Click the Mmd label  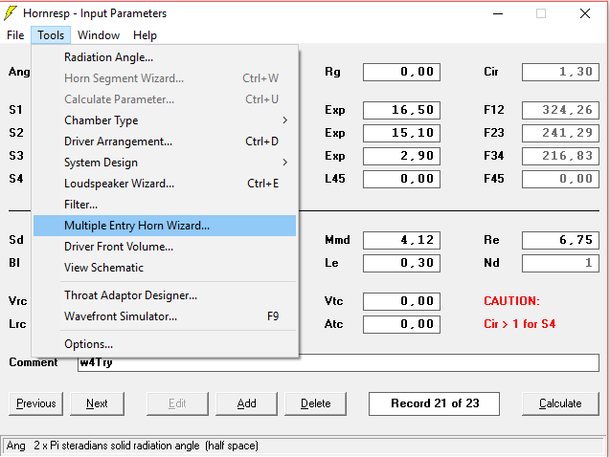coord(337,240)
